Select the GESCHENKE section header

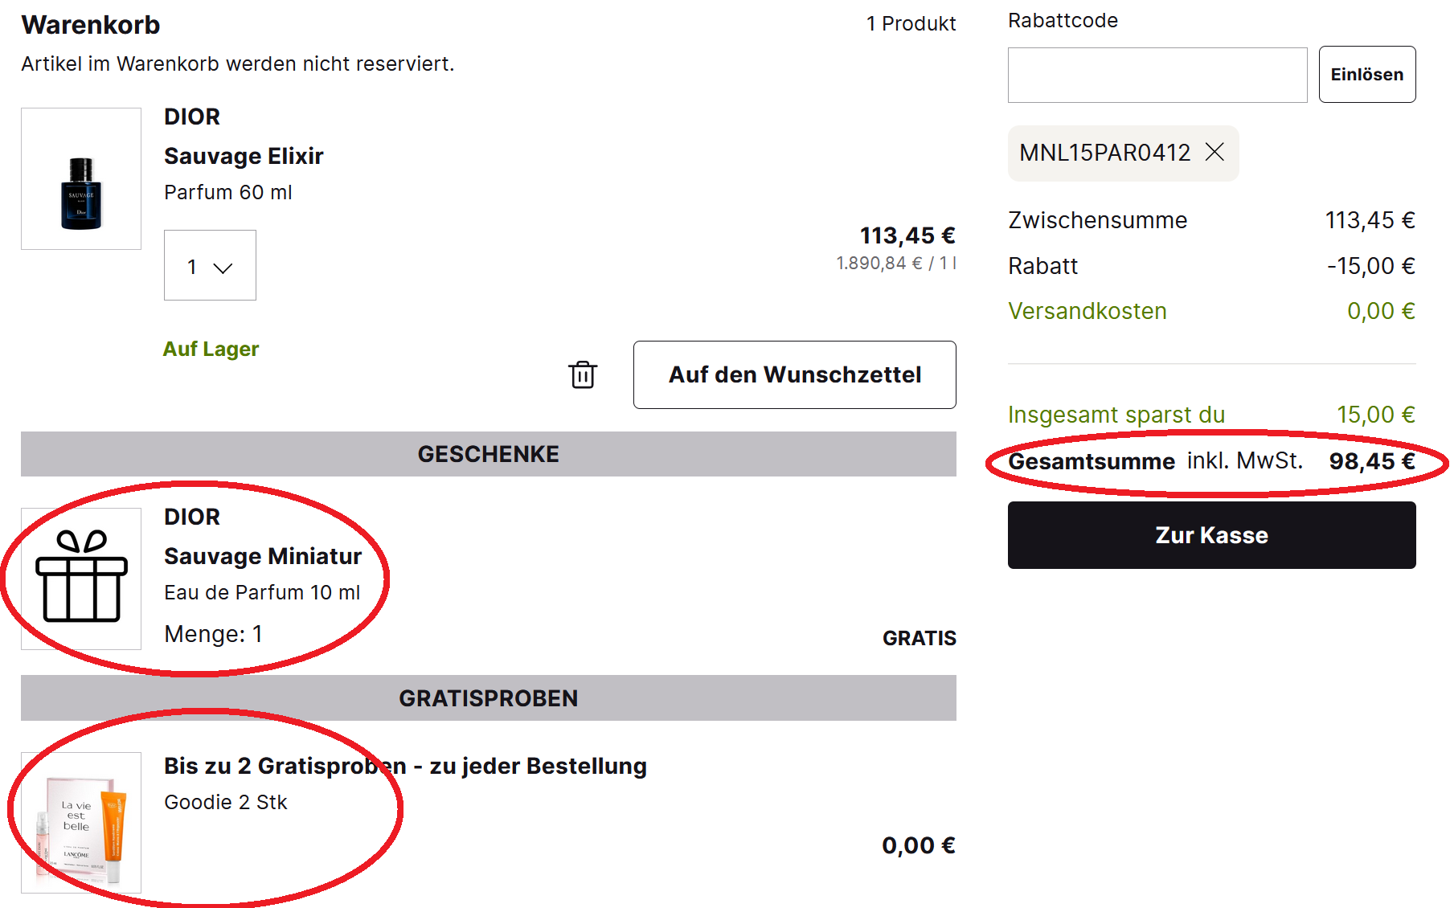coord(488,454)
